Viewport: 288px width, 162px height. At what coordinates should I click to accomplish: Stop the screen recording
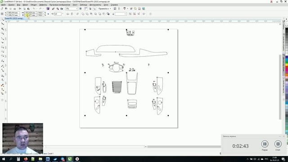coord(278,144)
